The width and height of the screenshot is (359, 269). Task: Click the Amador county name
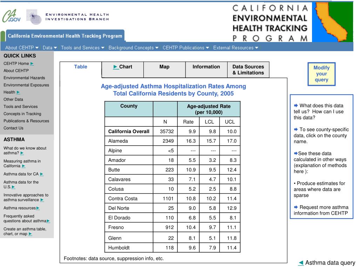pos(117,160)
